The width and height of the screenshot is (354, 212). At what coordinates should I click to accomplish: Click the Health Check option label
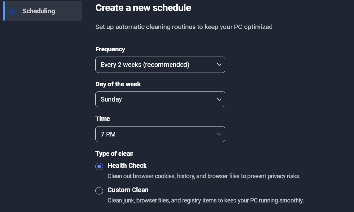127,166
